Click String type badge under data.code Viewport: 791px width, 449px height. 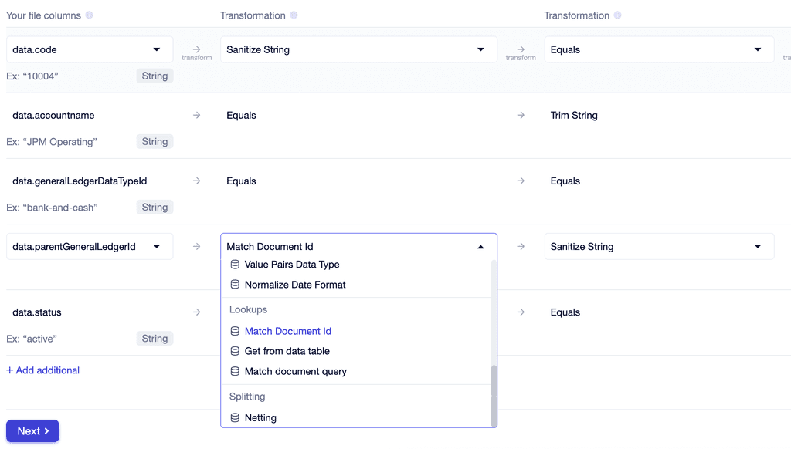point(154,76)
